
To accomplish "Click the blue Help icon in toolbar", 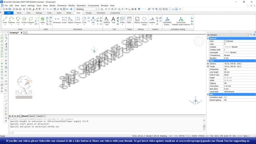I will (x=71, y=9).
